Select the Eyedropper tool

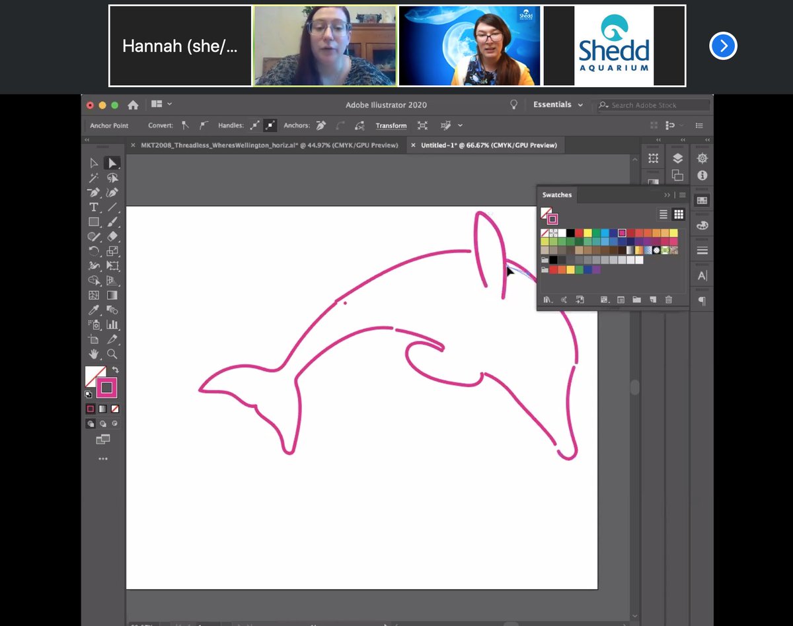[x=94, y=310]
